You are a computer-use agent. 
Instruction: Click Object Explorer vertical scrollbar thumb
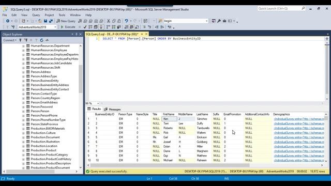(81, 79)
